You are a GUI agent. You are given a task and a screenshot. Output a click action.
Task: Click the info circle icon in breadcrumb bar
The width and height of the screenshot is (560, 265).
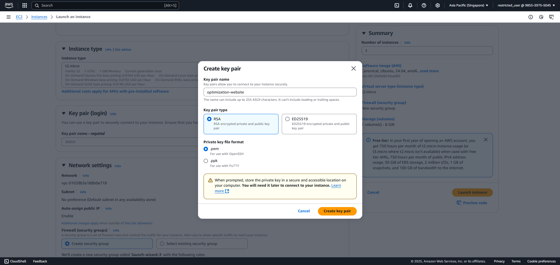coord(531,17)
